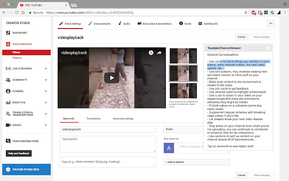
Task: Open Video Manager in the sidebar
Action: coord(19,44)
